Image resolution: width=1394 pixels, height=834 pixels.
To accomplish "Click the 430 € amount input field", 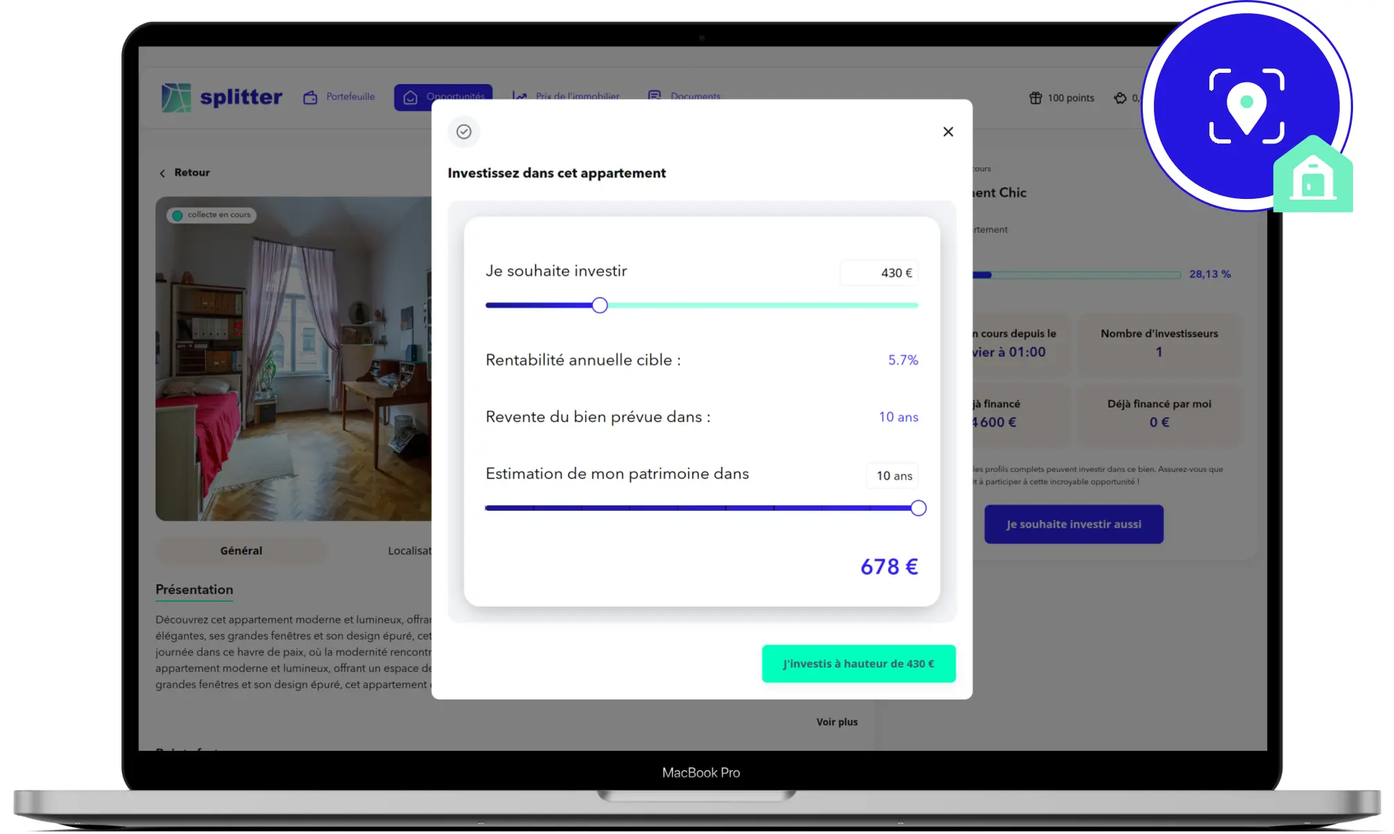I will click(879, 273).
